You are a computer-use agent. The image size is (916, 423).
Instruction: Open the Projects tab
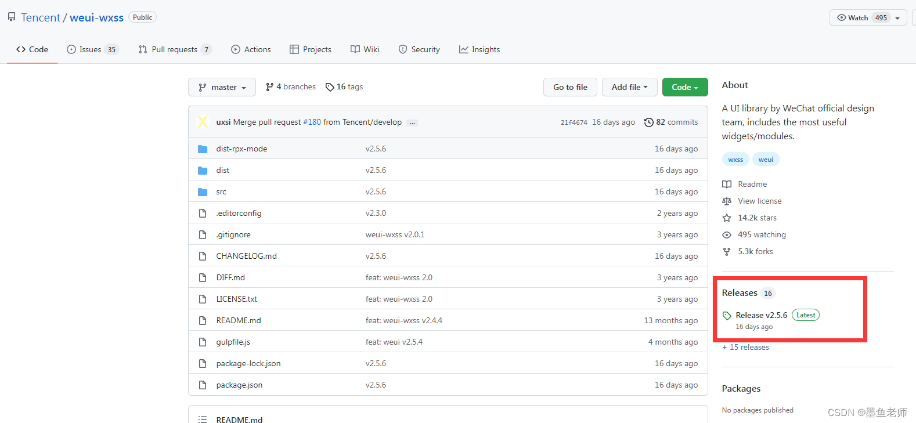pyautogui.click(x=311, y=49)
